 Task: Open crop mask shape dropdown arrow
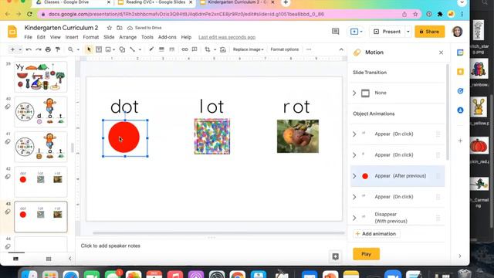215,49
